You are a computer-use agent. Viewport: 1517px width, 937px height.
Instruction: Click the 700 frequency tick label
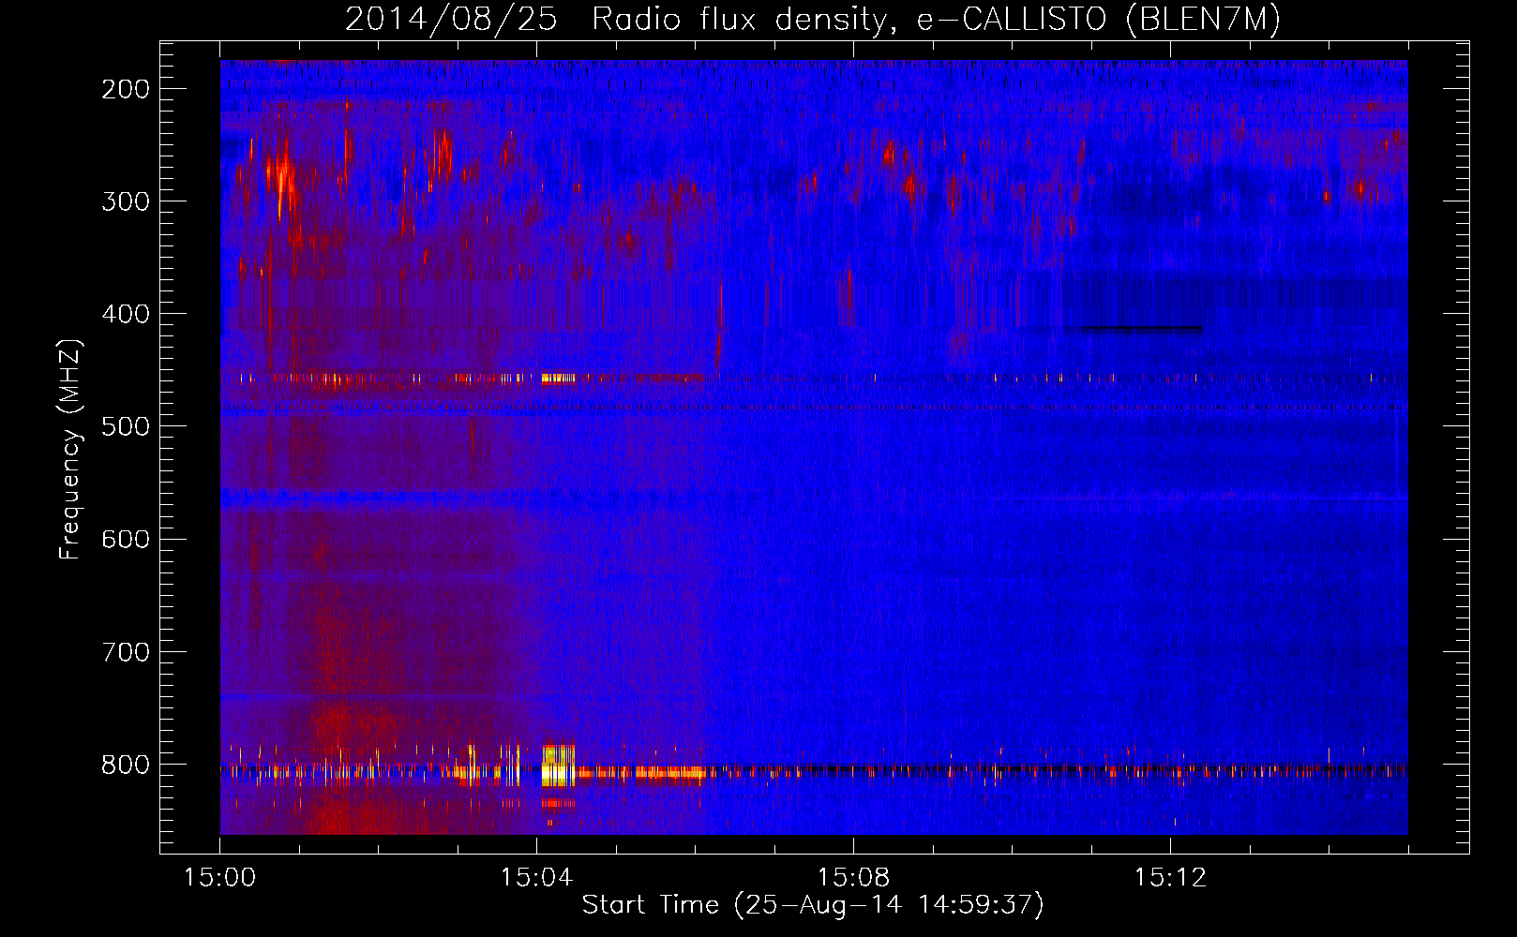(x=126, y=651)
